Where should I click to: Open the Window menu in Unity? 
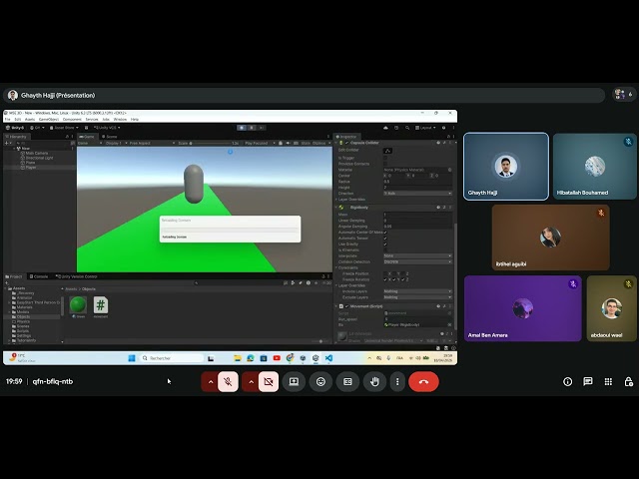[120, 120]
